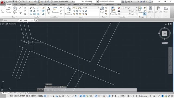Viewport: 174px width, 98px height.
Task: Open the Clipboard panel button
Action: (x=158, y=10)
